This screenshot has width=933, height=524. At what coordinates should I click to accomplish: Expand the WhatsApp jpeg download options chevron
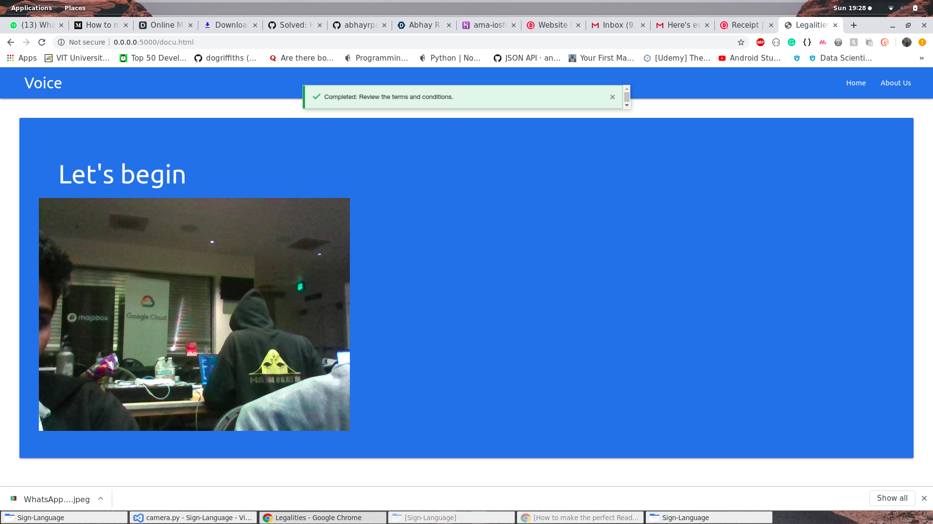click(101, 499)
